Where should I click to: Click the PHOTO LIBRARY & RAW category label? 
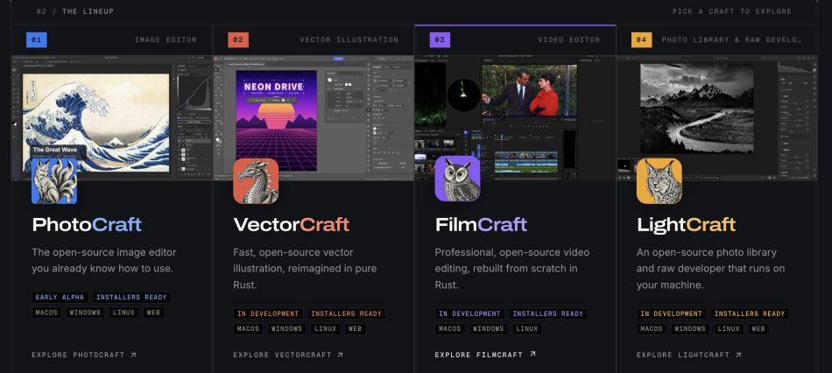pyautogui.click(x=731, y=39)
